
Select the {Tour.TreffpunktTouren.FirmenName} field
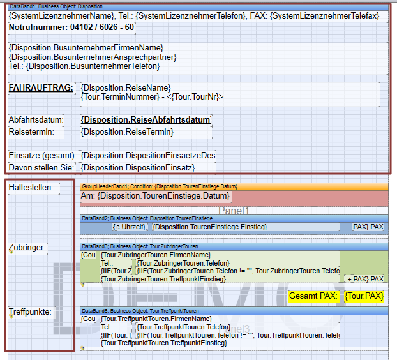coord(220,319)
